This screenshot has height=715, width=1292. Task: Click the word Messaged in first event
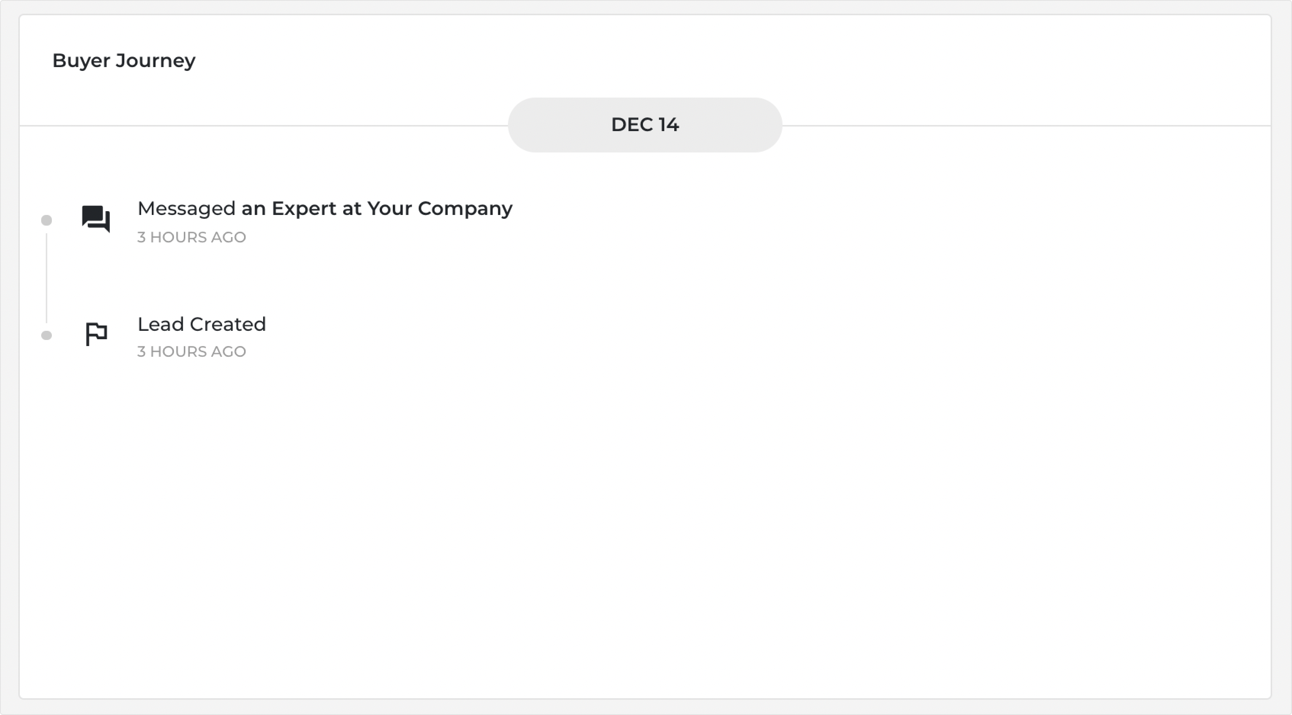[x=186, y=208]
